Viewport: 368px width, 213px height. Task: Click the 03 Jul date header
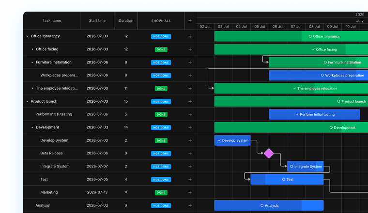point(223,27)
